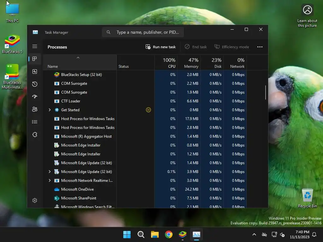Select first Host Process for Windows Tasks row

point(144,119)
